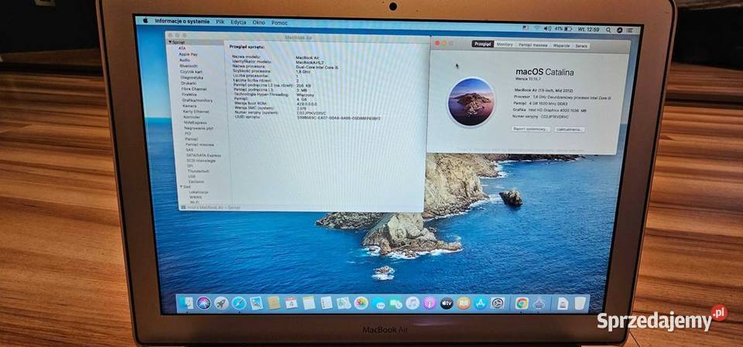Image resolution: width=743 pixels, height=347 pixels.
Task: Select Pamięć masowa in sidebar list
Action: 200,144
